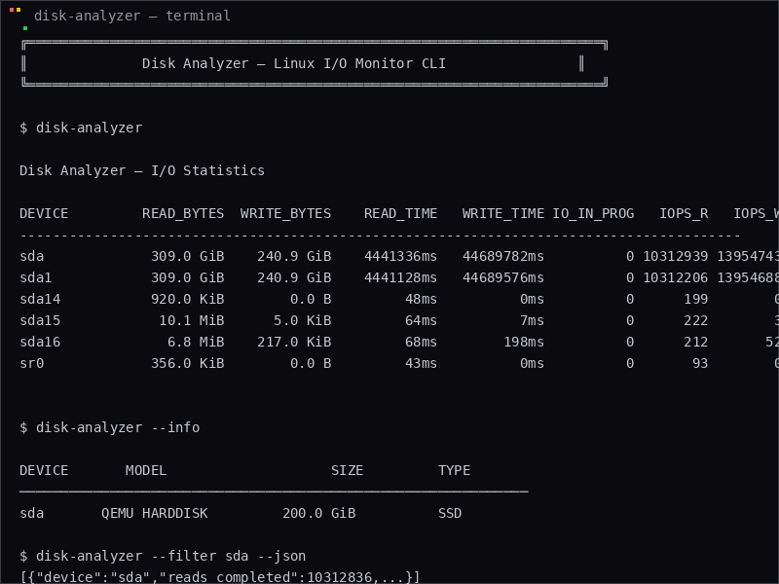Select device name 'sda14' in the statistics table
Image resolution: width=779 pixels, height=584 pixels.
pyautogui.click(x=40, y=300)
